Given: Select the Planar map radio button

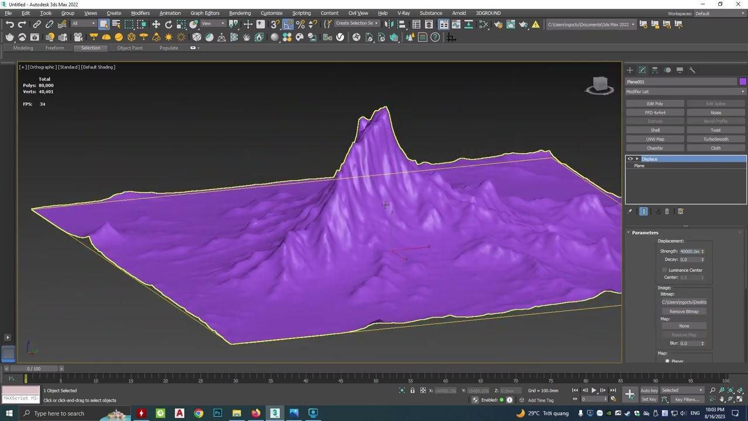Looking at the screenshot, I should [x=667, y=361].
